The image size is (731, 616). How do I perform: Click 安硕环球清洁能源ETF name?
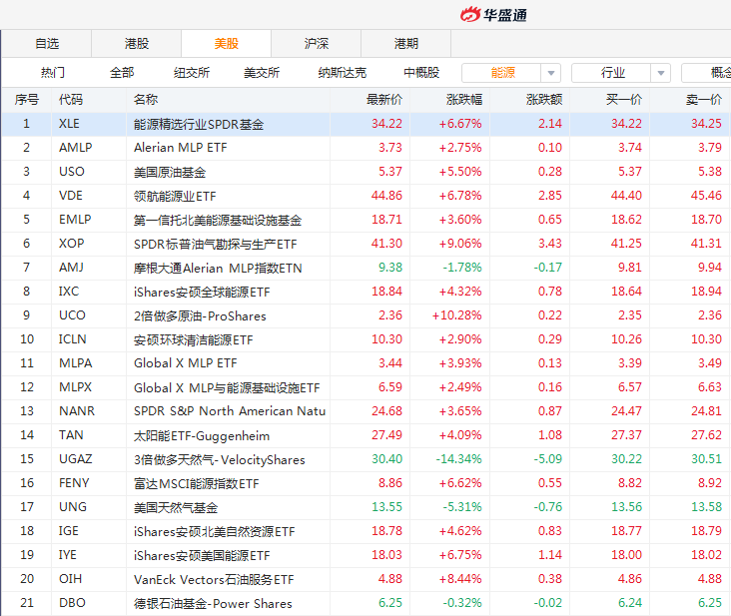[x=194, y=339]
